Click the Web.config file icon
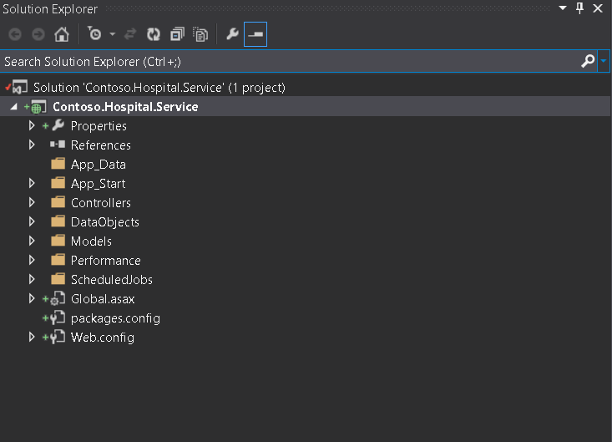612x442 pixels. coord(58,337)
